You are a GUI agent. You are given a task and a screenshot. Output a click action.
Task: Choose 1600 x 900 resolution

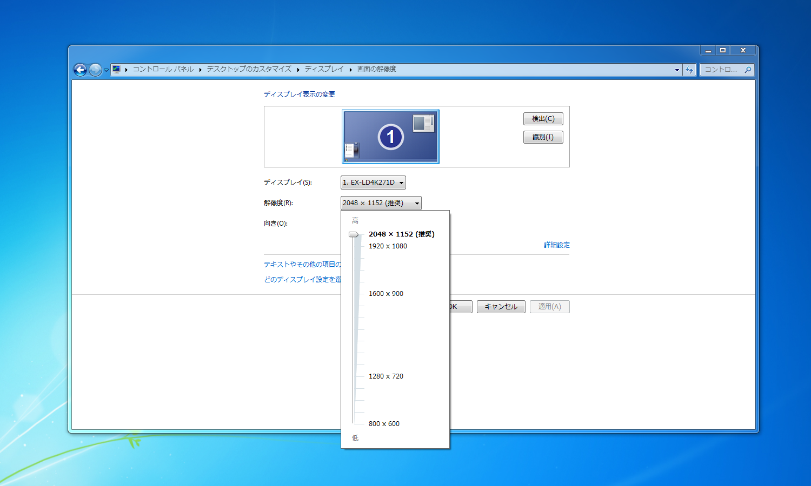click(x=386, y=294)
